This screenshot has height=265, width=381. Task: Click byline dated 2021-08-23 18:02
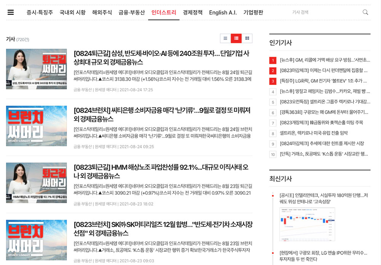(x=114, y=204)
